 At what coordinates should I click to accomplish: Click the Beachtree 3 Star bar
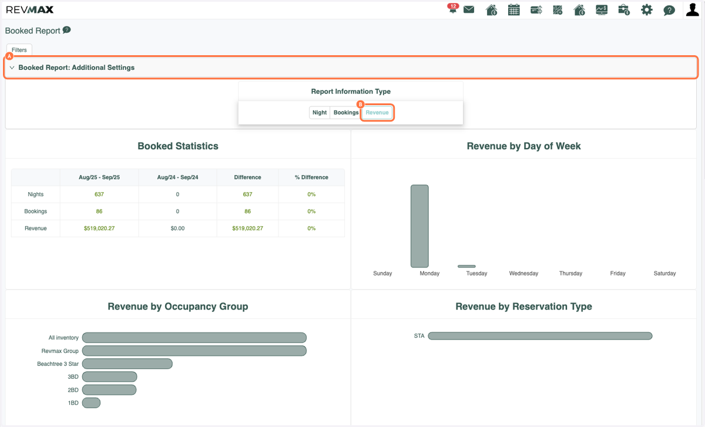(127, 364)
